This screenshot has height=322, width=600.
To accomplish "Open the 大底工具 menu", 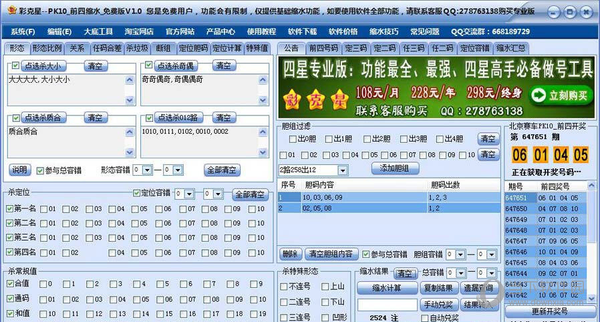I will (98, 32).
